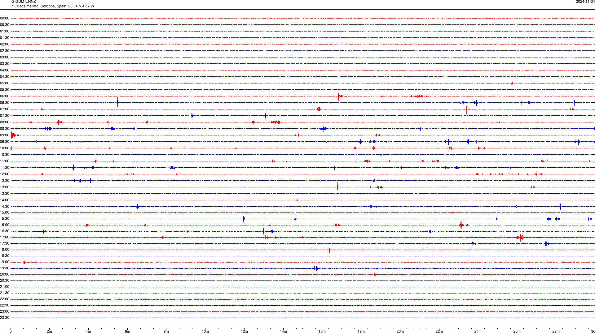The width and height of the screenshot is (595, 334).
Task: Click the large red event at start of 09:00 trace
Action: pos(14,135)
